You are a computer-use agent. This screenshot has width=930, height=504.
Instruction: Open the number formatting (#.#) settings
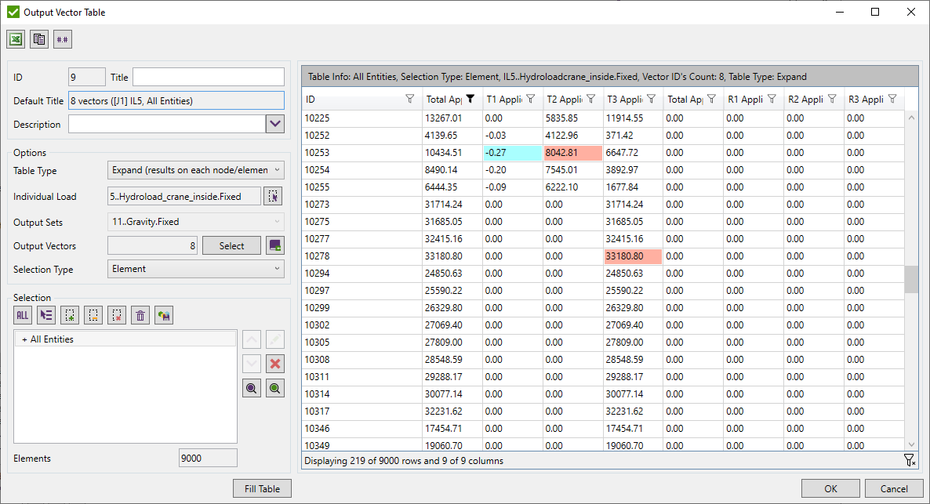62,39
